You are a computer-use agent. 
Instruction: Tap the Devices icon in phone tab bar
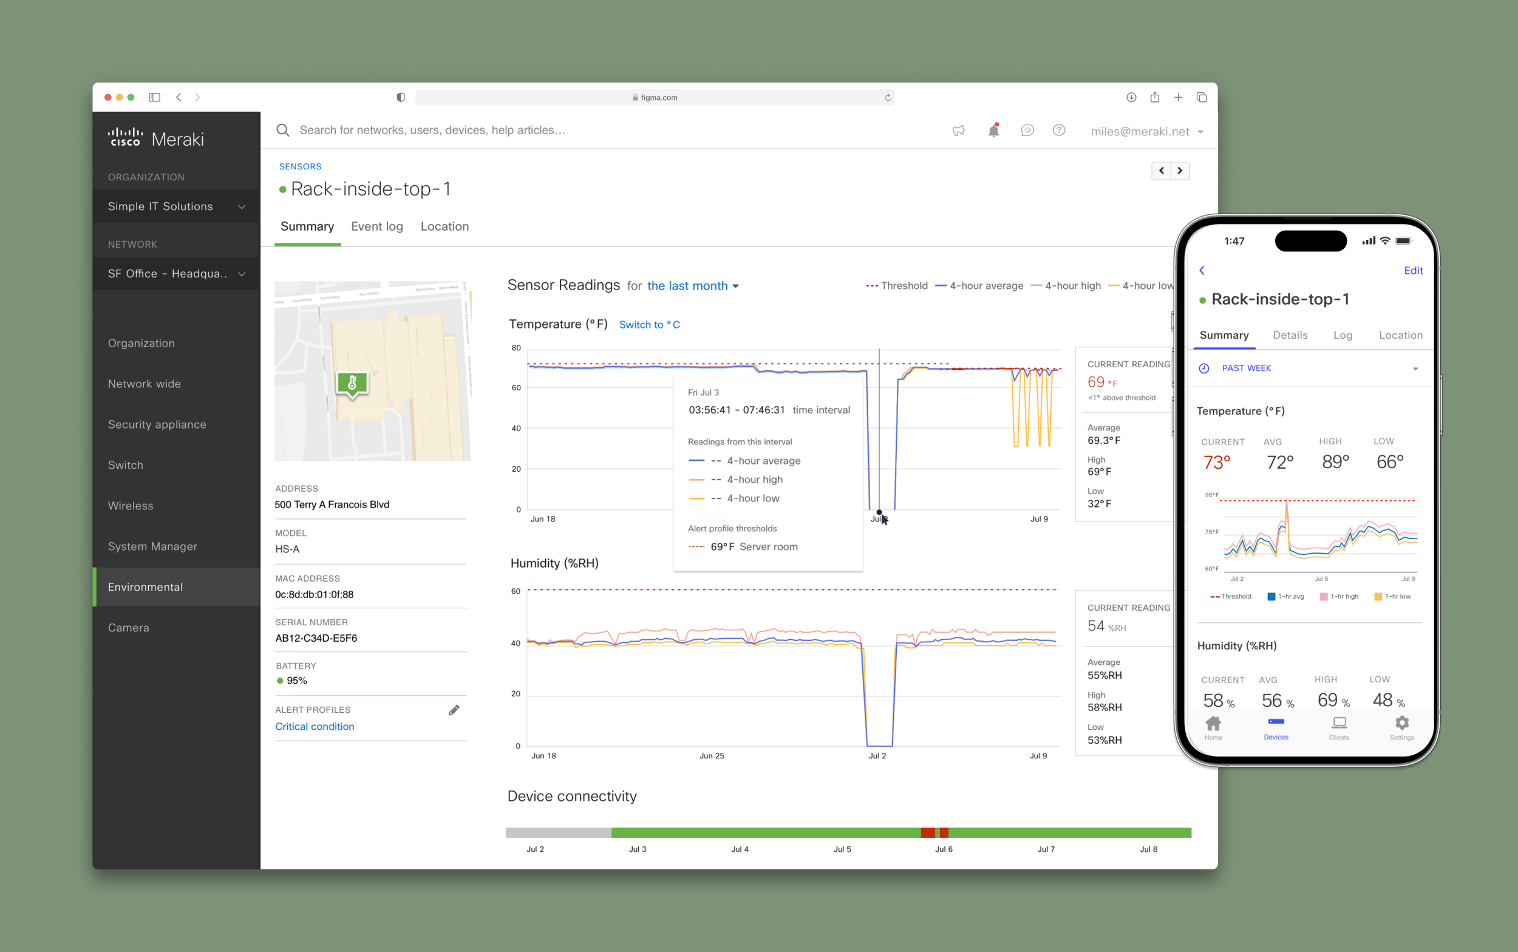tap(1276, 728)
